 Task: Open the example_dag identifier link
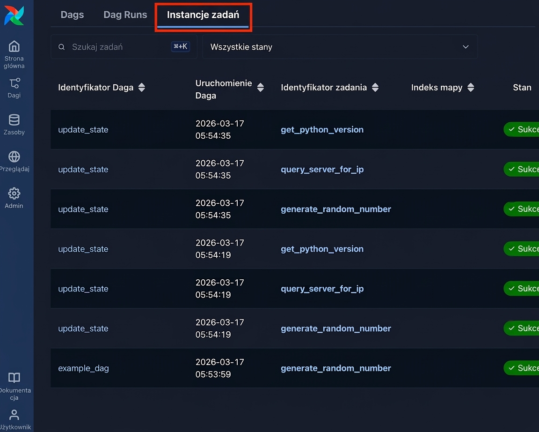click(84, 368)
